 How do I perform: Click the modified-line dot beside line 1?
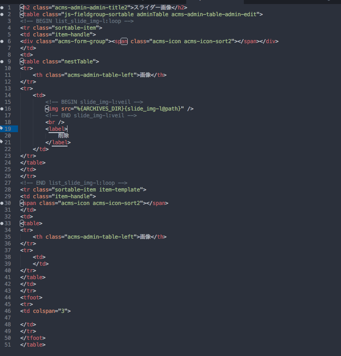click(x=2, y=8)
